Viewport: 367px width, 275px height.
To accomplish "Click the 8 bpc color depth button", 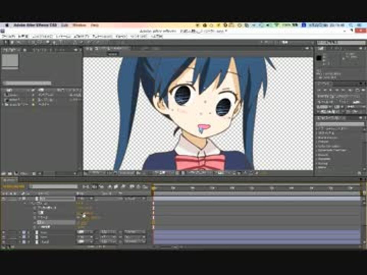I will pos(24,173).
